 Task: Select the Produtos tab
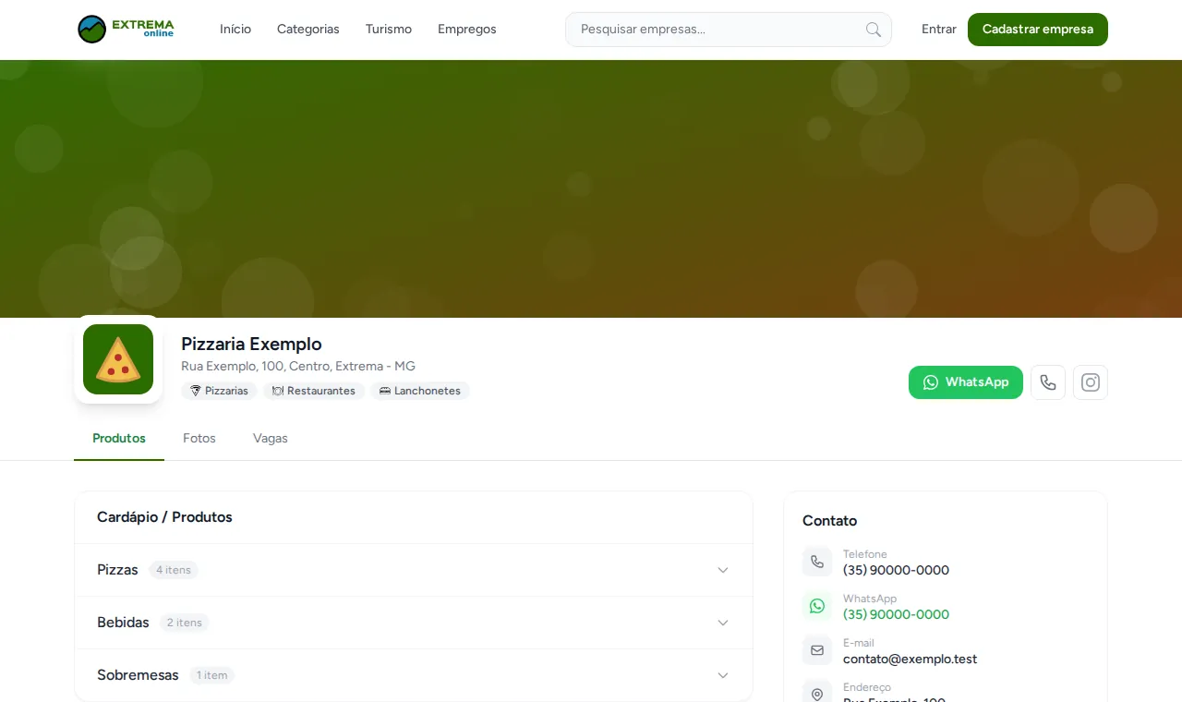[119, 438]
